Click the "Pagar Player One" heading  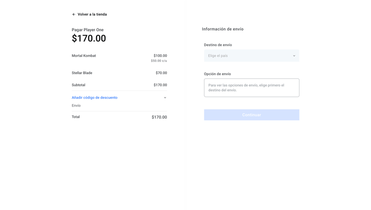click(87, 30)
